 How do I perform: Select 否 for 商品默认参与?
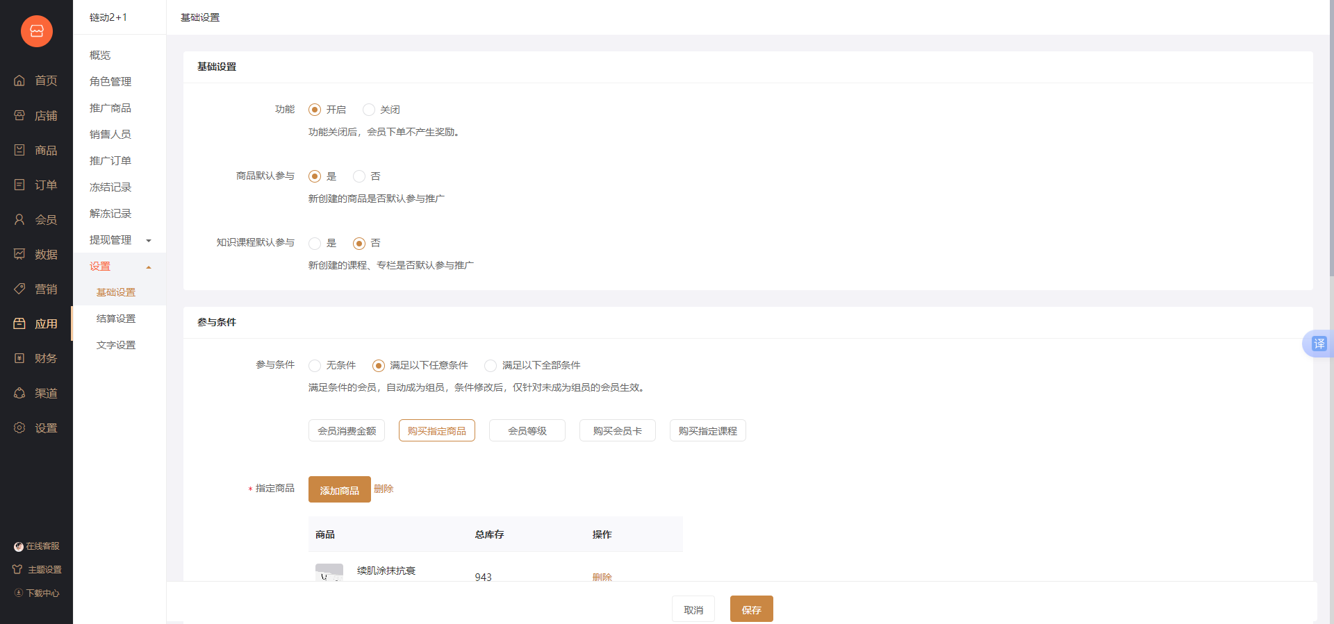pos(359,176)
